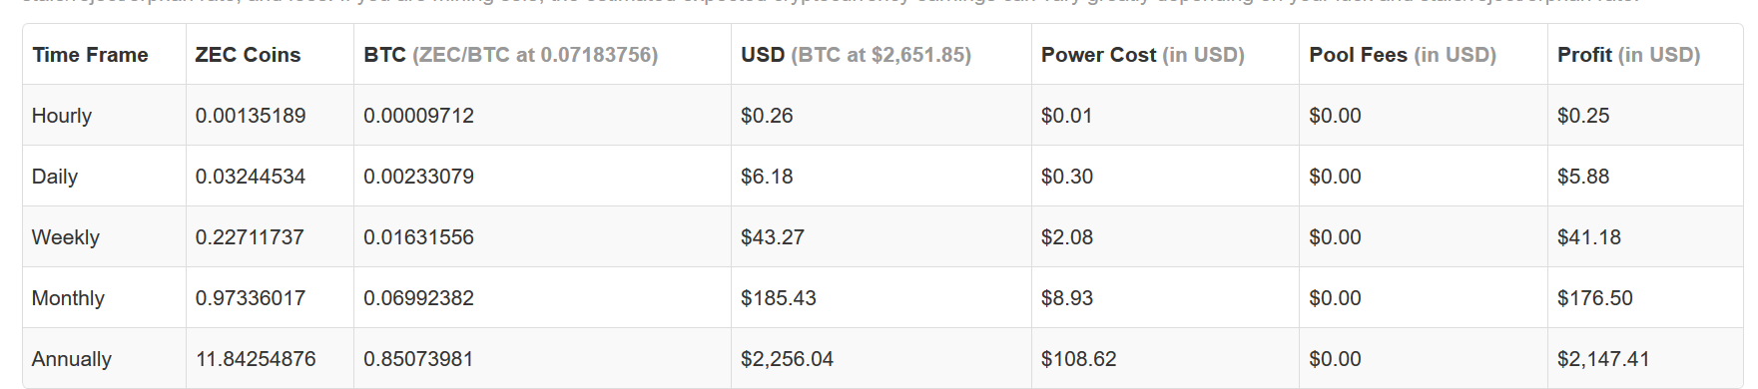The width and height of the screenshot is (1758, 389).
Task: Select the Daily row label
Action: [x=55, y=177]
